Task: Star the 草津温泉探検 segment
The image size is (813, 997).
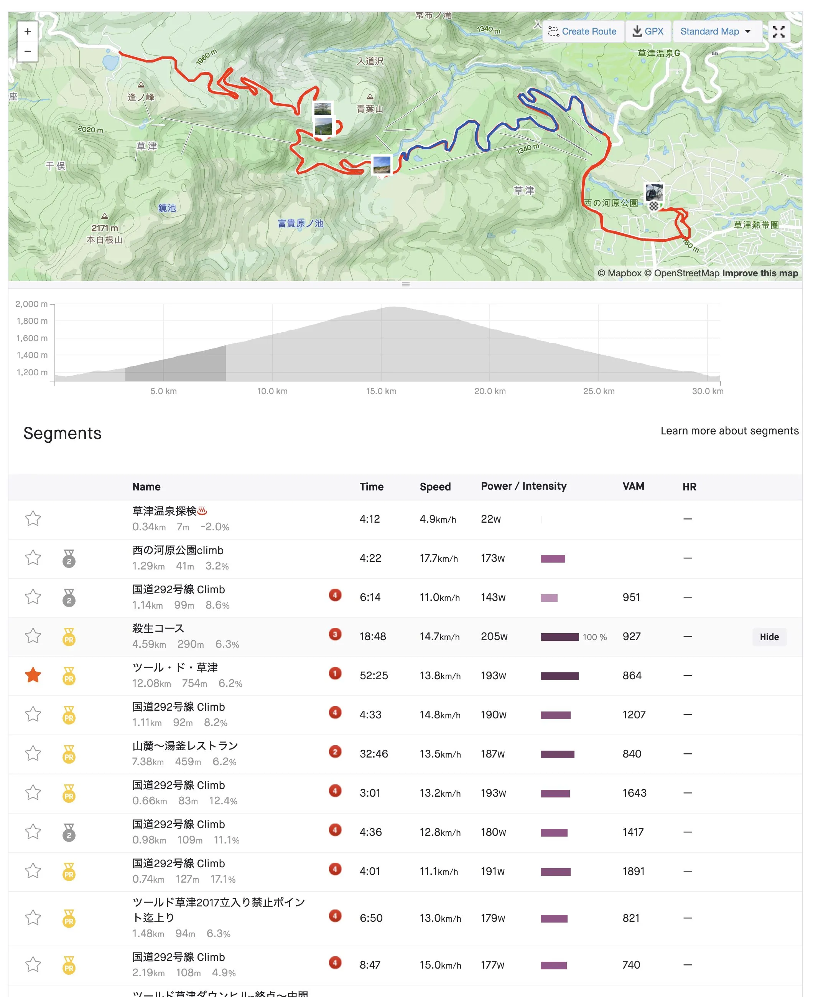Action: (33, 518)
